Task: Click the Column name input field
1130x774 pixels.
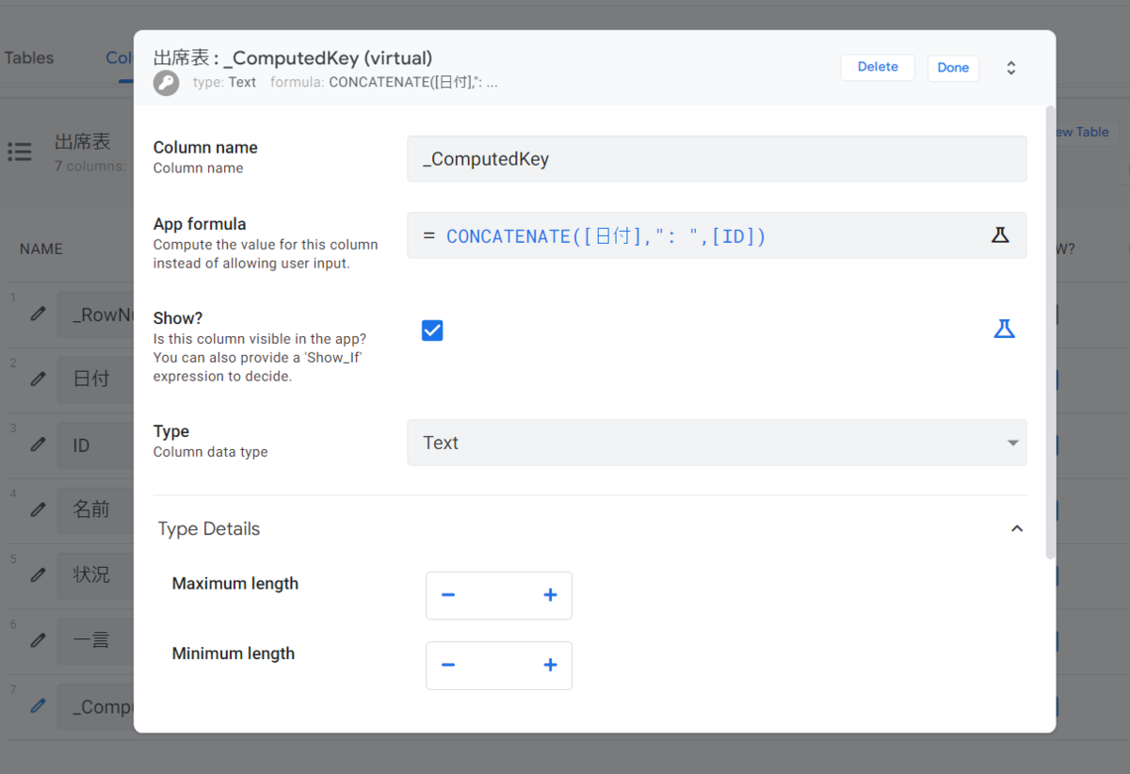Action: [717, 159]
